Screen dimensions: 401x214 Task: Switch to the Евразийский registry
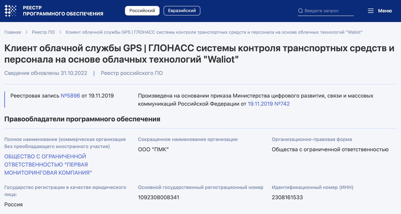click(x=182, y=11)
